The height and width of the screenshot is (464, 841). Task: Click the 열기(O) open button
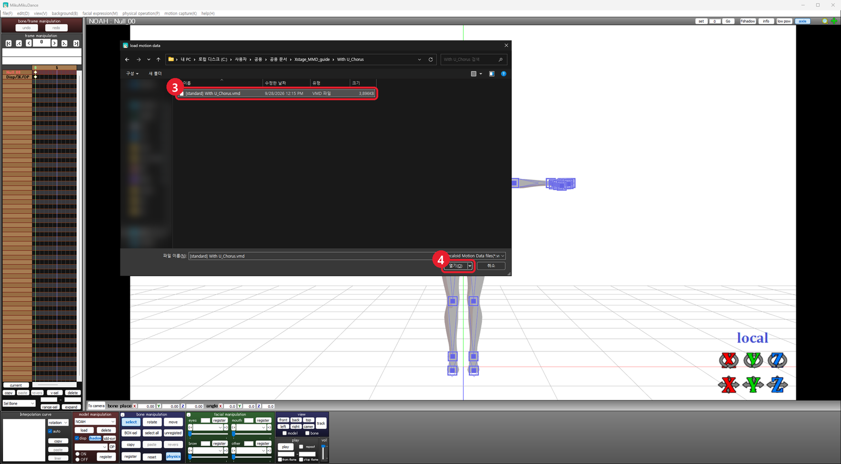point(455,266)
